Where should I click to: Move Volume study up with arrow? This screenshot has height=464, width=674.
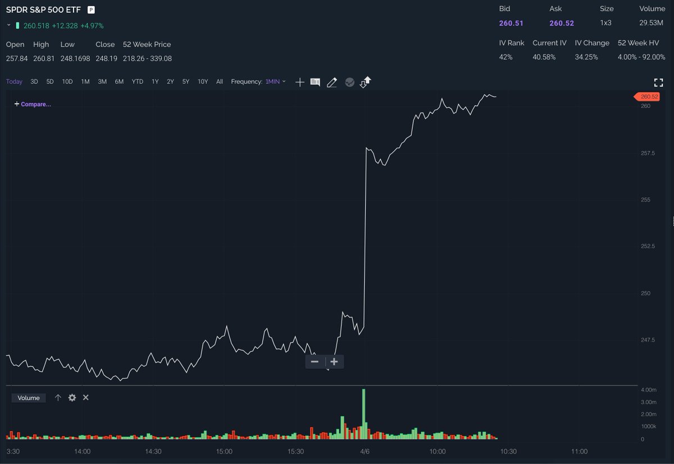[x=58, y=398]
